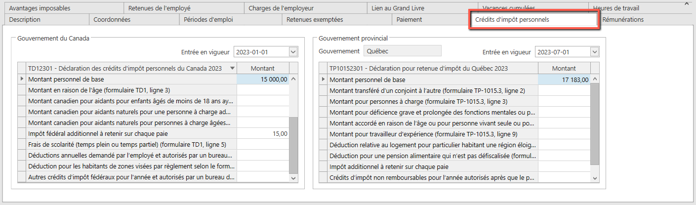Select row aidants naturels pour personnes à charge âgées
Viewport: 696px width, 205px height.
click(131, 123)
